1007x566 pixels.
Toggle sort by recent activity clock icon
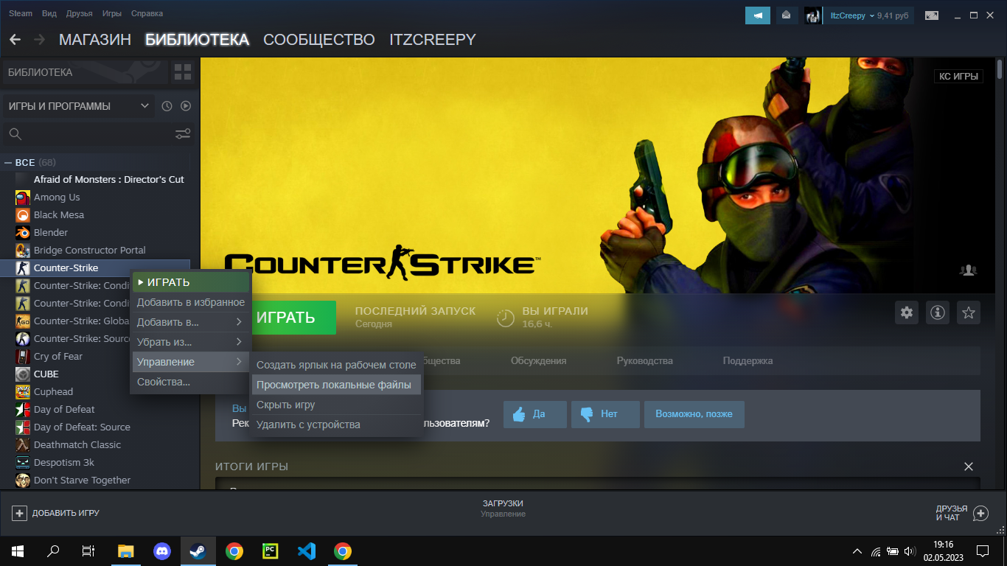pyautogui.click(x=167, y=106)
